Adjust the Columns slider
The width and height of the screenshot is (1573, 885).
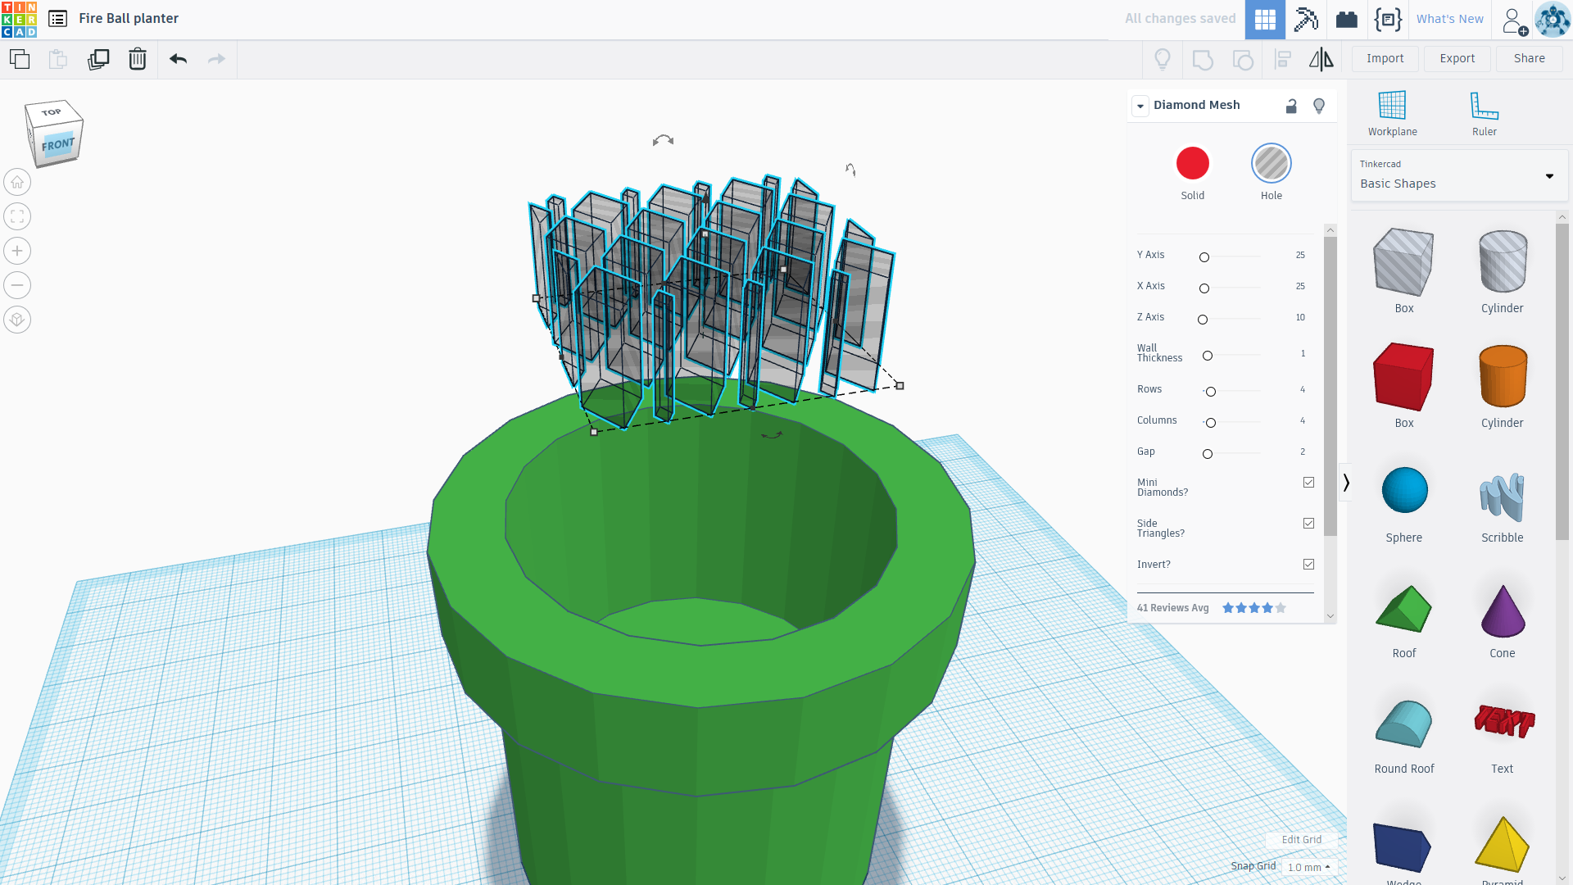click(1210, 423)
